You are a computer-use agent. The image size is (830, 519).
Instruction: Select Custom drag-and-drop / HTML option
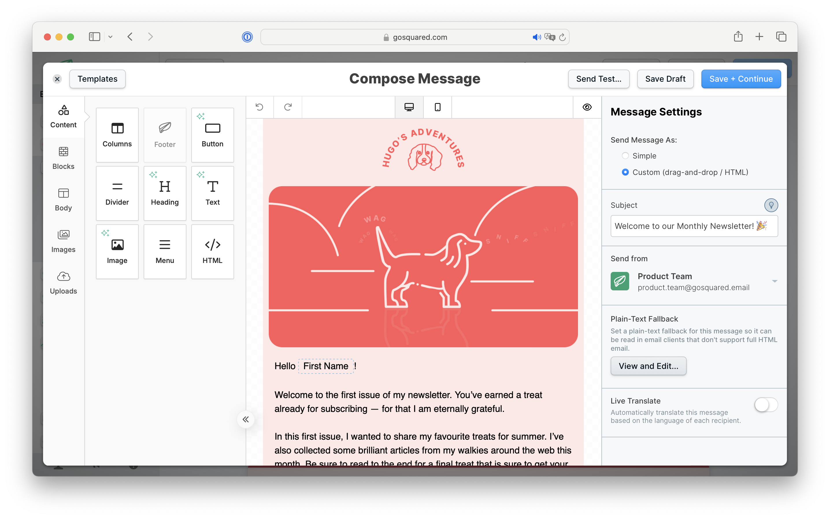click(625, 172)
